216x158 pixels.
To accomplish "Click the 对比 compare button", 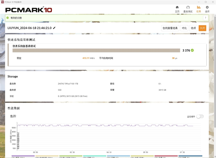I will click(x=184, y=28).
